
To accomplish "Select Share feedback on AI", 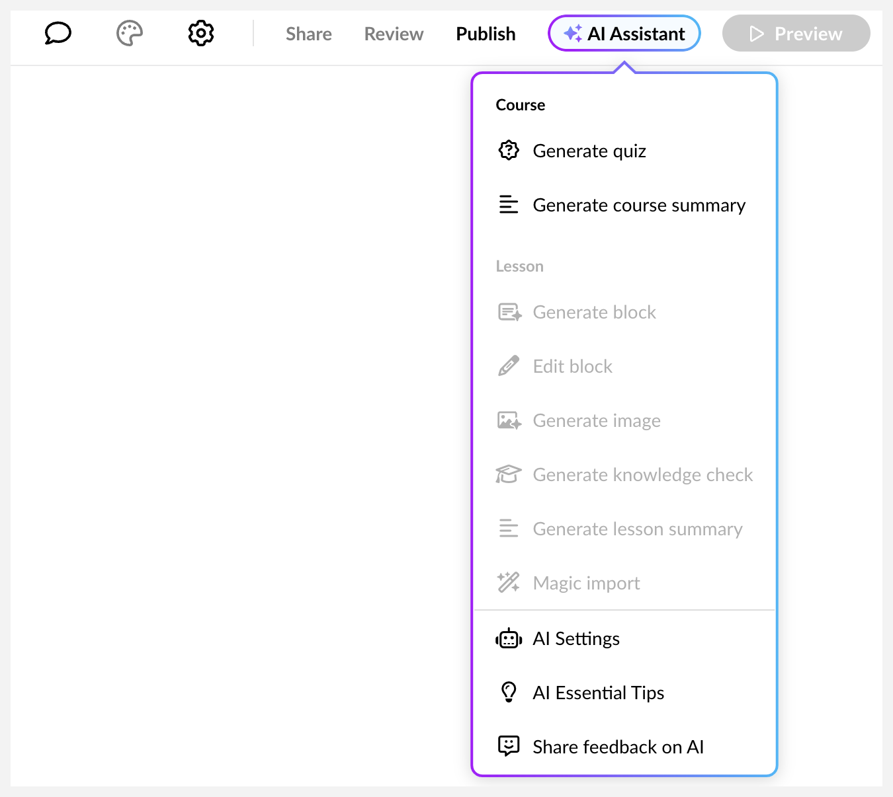I will click(x=618, y=746).
